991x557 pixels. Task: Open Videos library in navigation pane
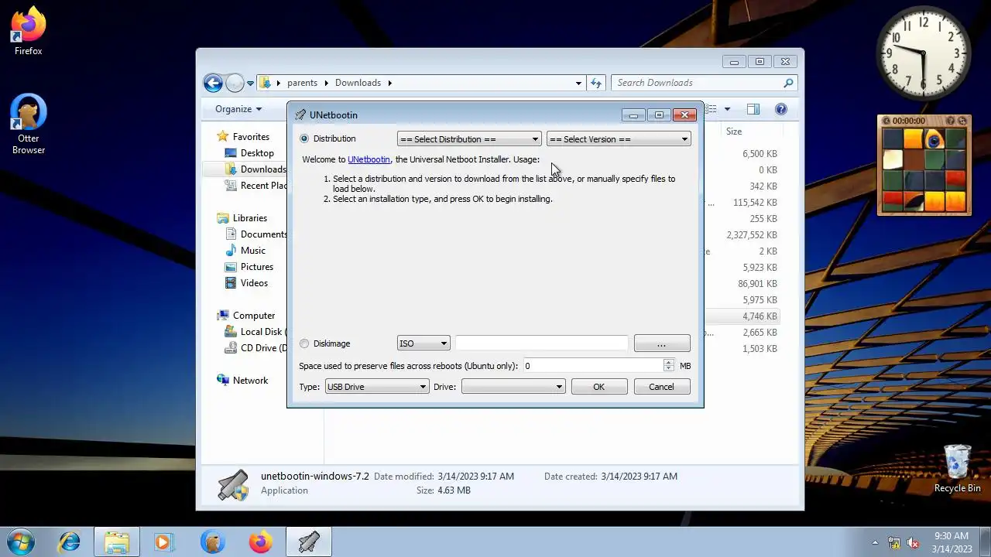[254, 283]
